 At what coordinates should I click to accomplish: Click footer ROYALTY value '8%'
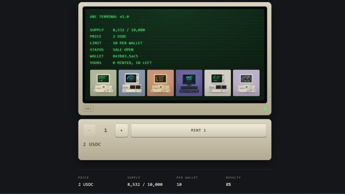(228, 184)
